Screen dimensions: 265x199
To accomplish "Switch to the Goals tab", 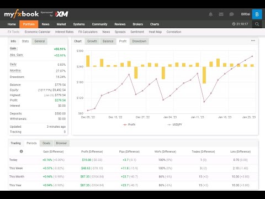I will coord(46,143).
